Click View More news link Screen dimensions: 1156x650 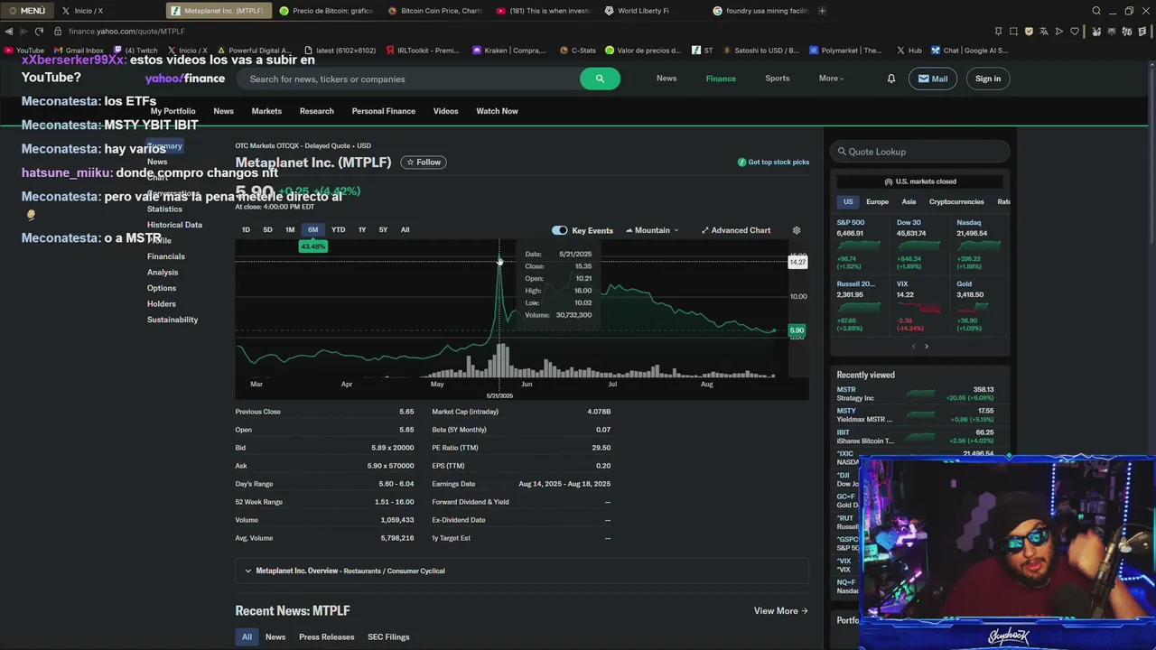pos(781,611)
